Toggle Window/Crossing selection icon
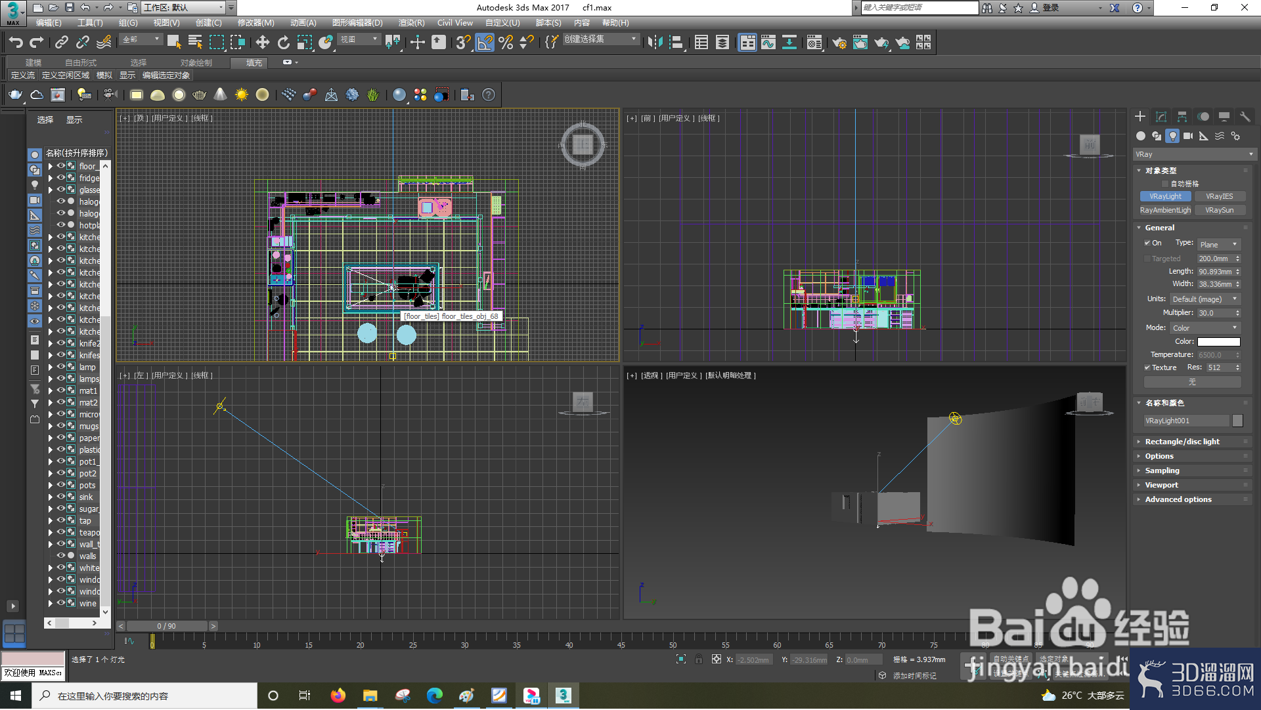The width and height of the screenshot is (1261, 710). [238, 43]
